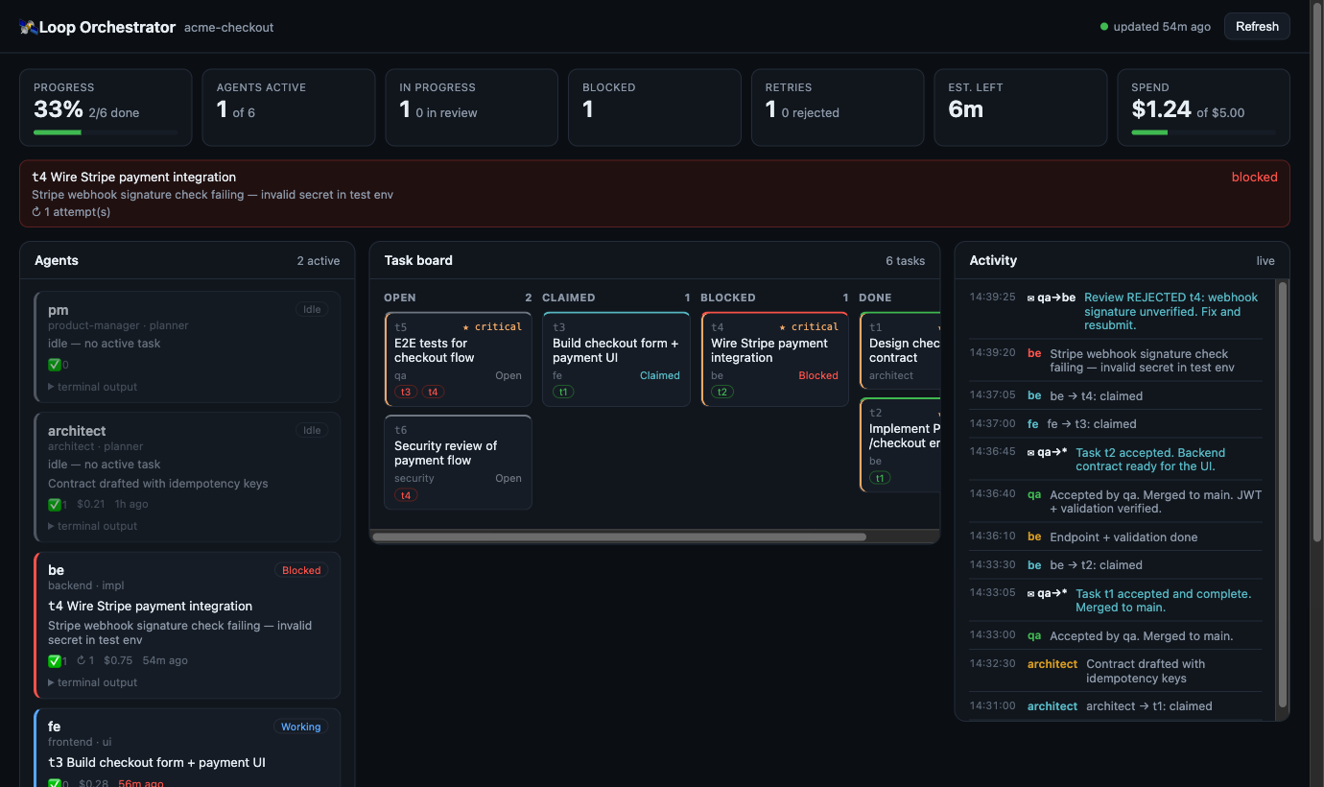
Task: Click the envelope icon on Task t2 accepted entry
Action: point(1030,453)
